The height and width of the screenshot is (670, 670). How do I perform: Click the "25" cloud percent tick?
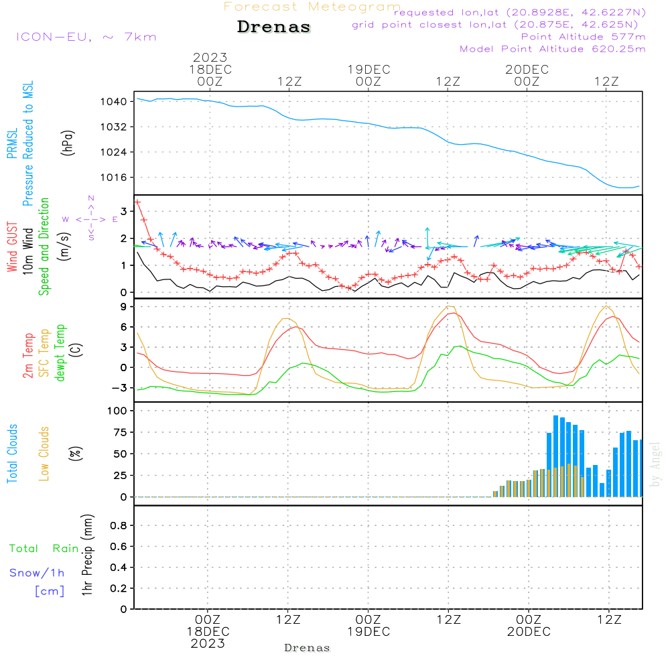pos(121,476)
